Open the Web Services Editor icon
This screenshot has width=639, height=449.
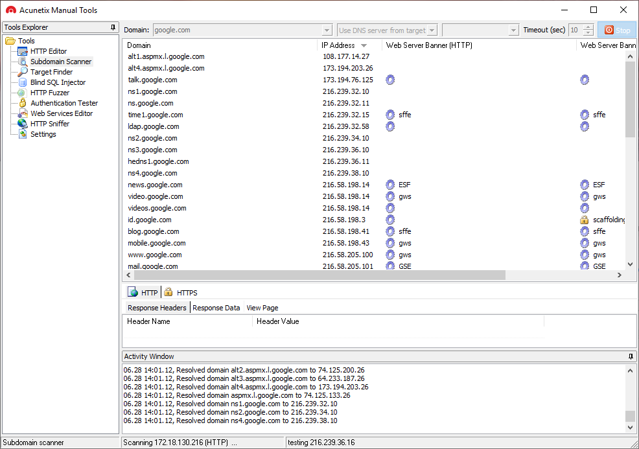coord(23,113)
